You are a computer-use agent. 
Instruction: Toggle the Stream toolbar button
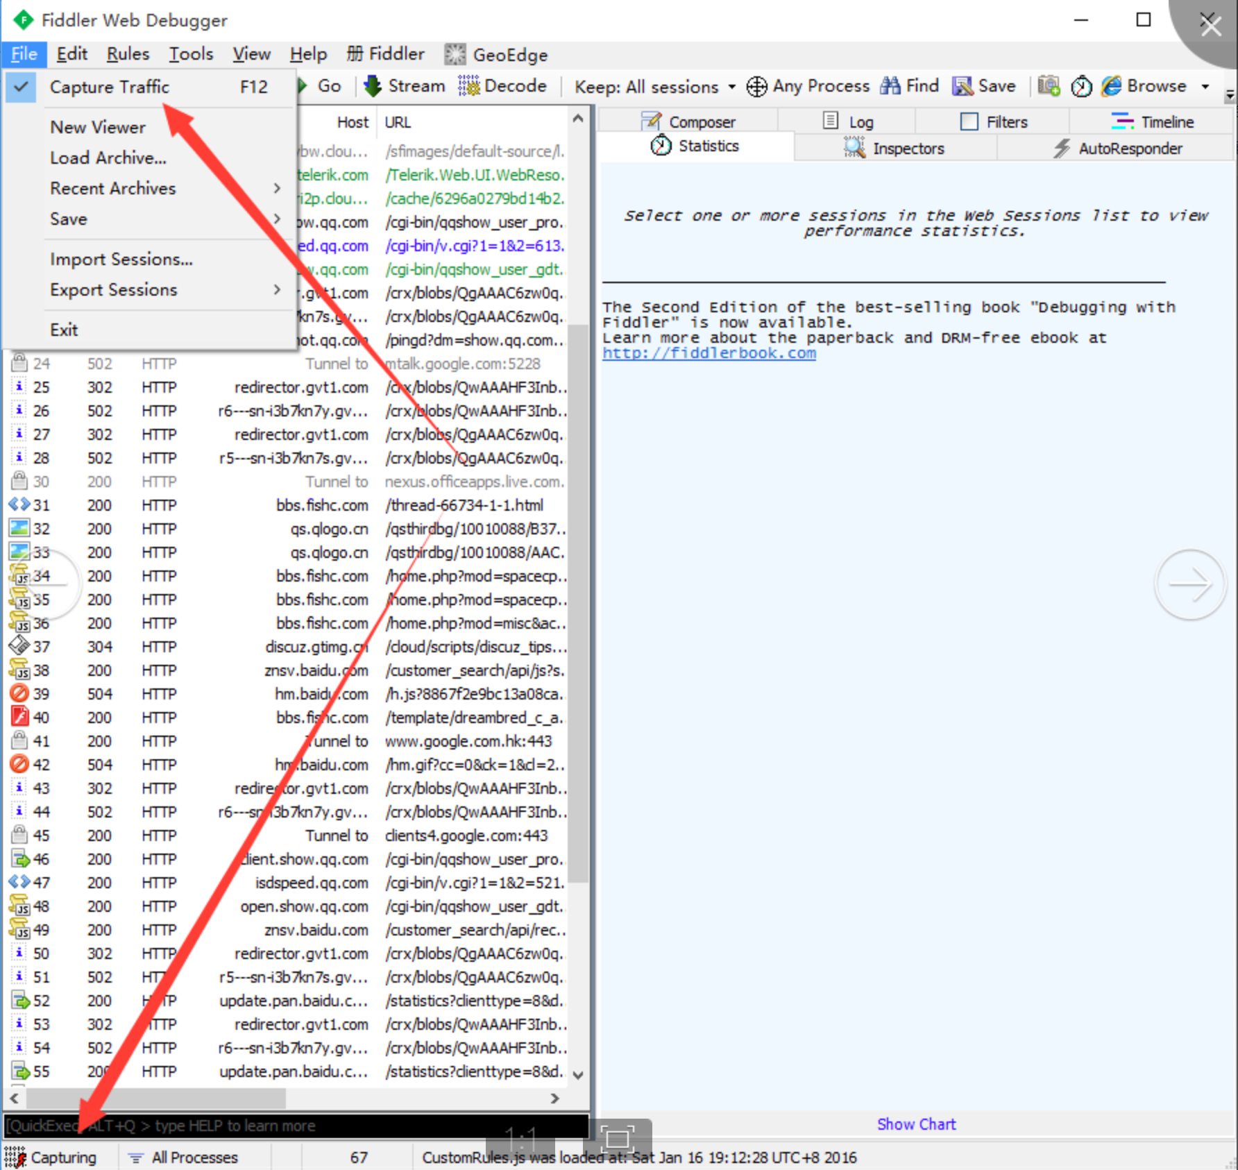coord(405,86)
